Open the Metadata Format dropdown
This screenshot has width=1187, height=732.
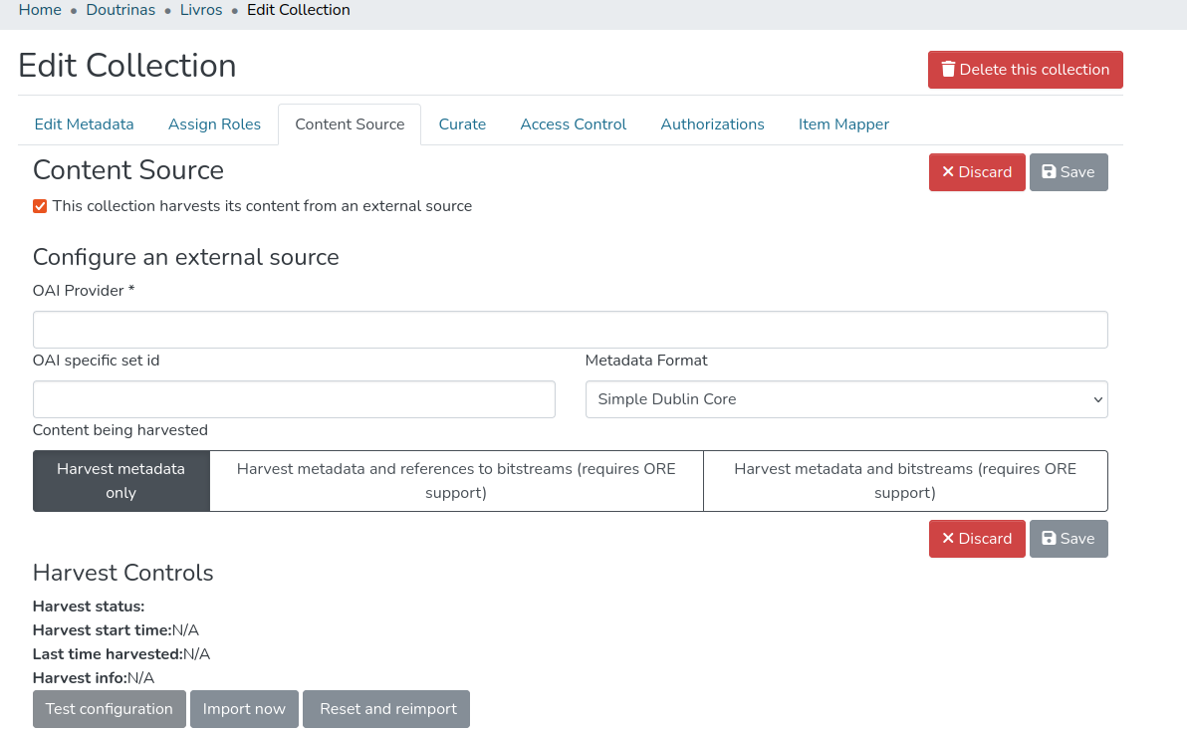click(845, 399)
